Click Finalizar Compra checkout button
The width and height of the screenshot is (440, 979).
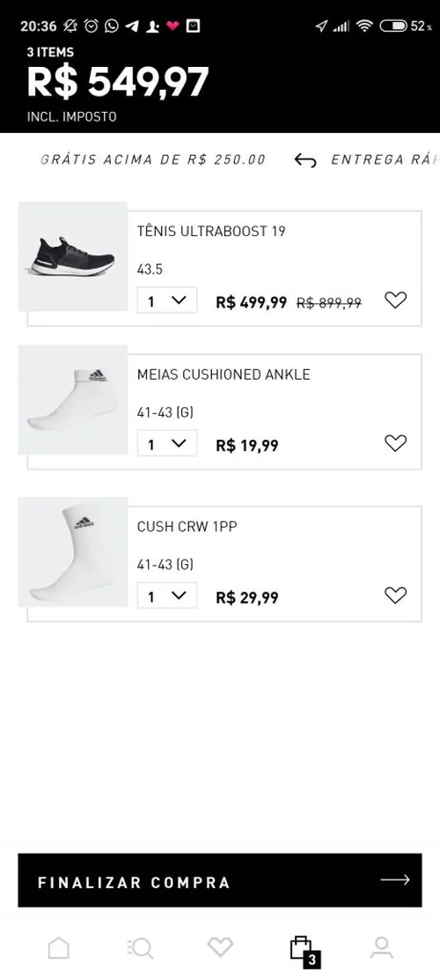click(220, 880)
